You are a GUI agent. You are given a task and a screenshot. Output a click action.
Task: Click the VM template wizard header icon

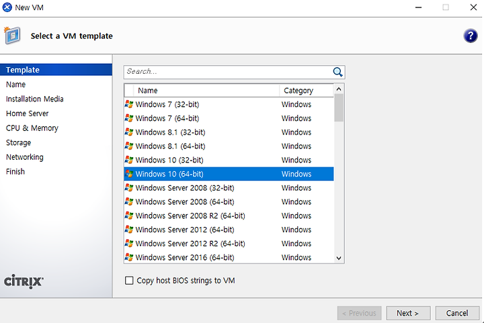[12, 36]
